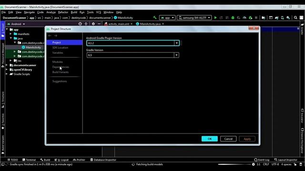Screen dimensions: 305x171
Task: Open the Terminal tool window tab
Action: click(29, 160)
